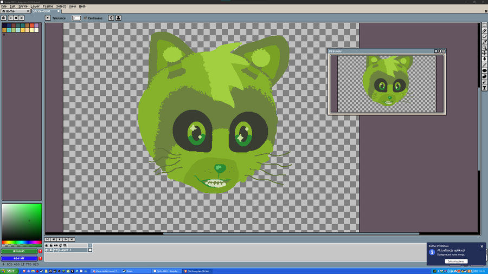
Task: Select the Zoom magnifier tool
Action: 484,48
